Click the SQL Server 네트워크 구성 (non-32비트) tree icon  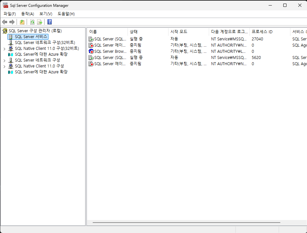pyautogui.click(x=11, y=60)
